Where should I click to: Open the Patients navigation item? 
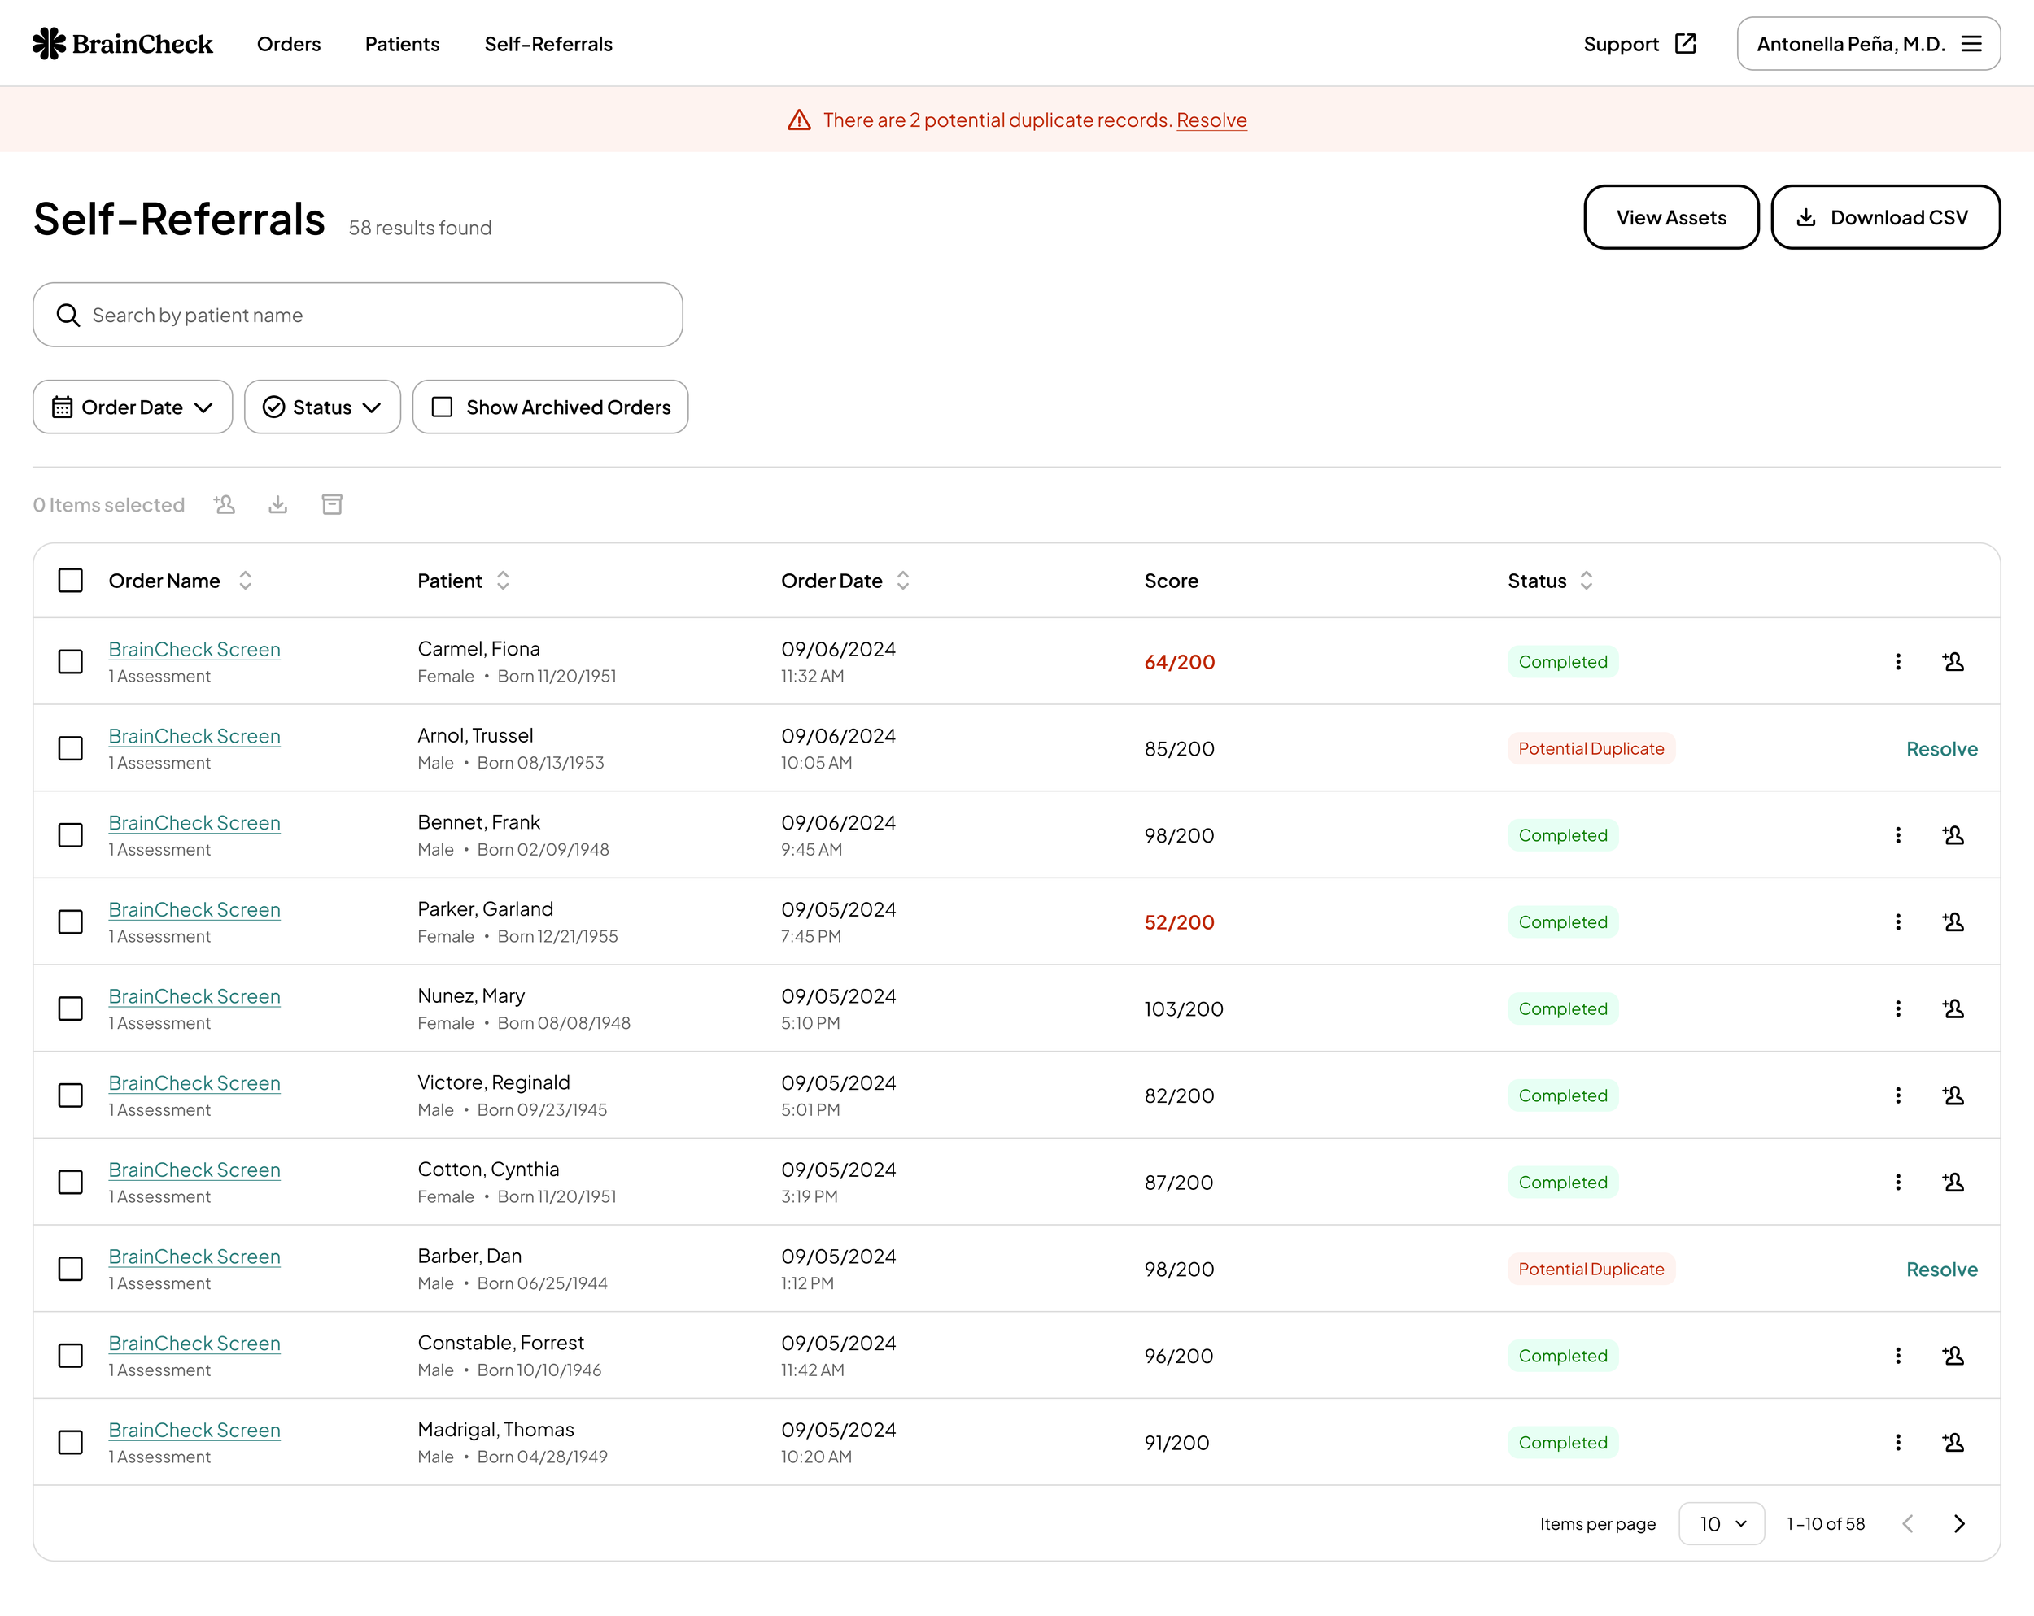(402, 44)
